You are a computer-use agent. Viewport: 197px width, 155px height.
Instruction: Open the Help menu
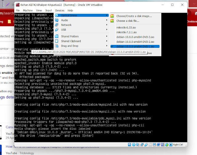70,10
